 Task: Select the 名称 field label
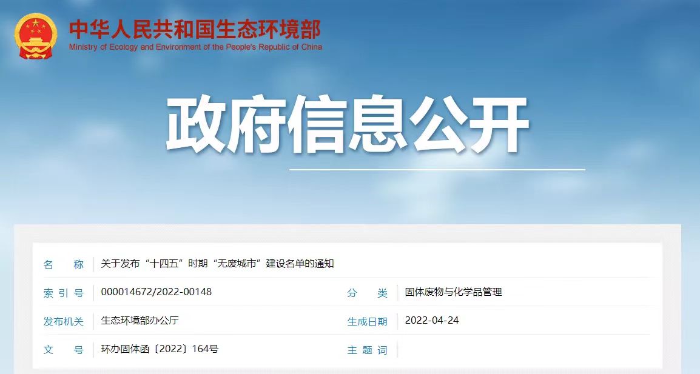pyautogui.click(x=63, y=264)
